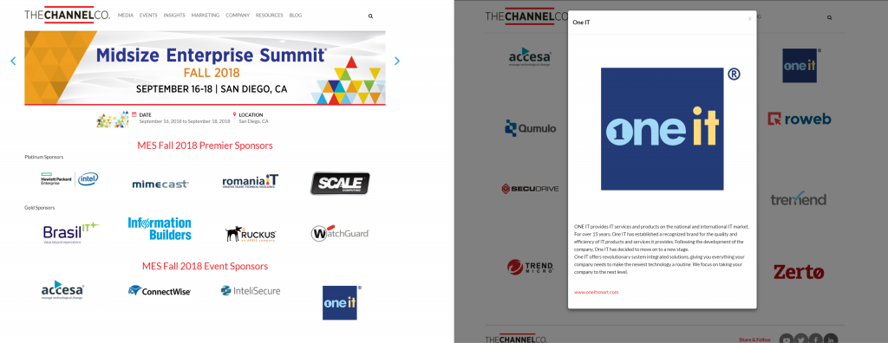Click the Zerto logo behind the popup

point(799,272)
